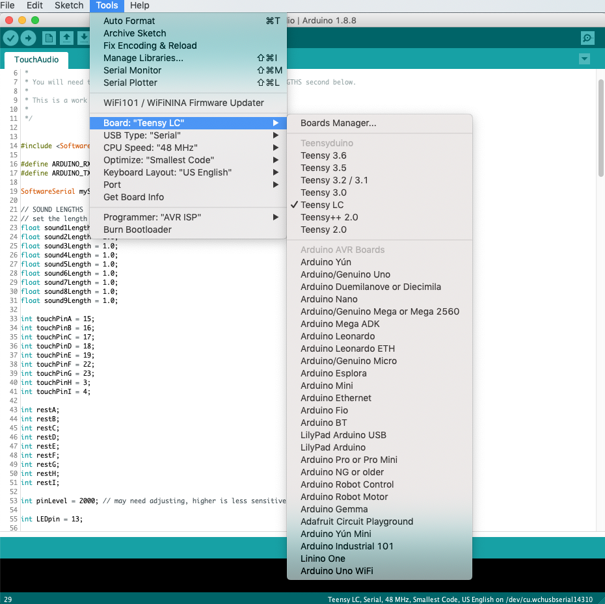Click the Verify checkmark toolbar icon

pyautogui.click(x=11, y=38)
